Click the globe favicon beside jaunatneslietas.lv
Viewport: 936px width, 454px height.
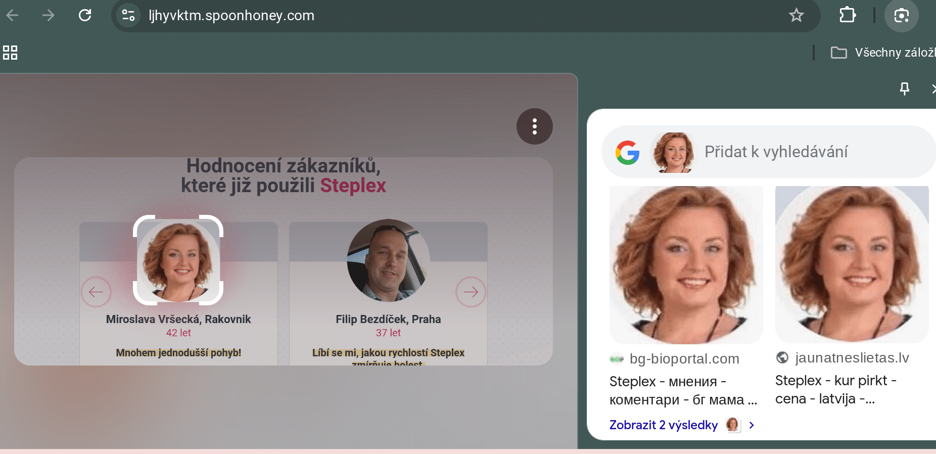coord(782,358)
